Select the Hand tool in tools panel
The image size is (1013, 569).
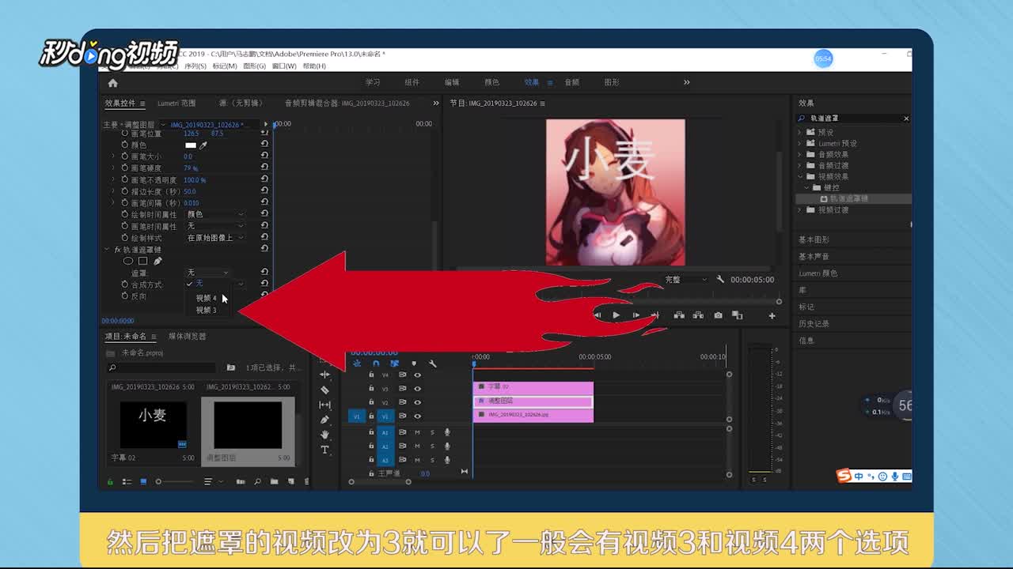pyautogui.click(x=324, y=435)
